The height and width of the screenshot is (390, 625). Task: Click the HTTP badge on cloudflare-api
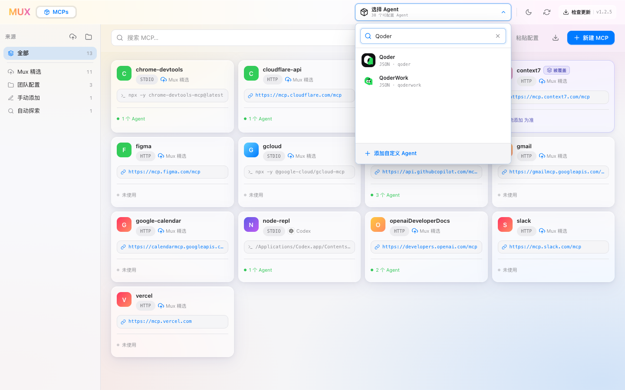(x=273, y=80)
